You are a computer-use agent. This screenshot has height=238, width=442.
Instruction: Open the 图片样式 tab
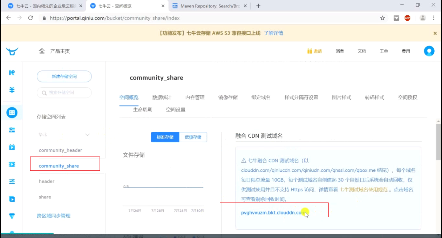click(342, 98)
